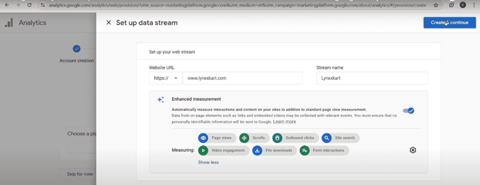Bookmark this page with the star
480x185 pixels.
coord(436,5)
